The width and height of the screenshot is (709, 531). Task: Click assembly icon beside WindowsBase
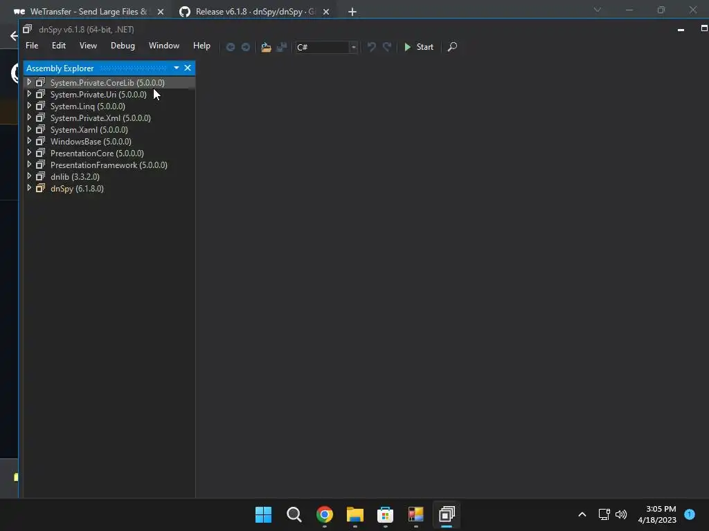click(x=41, y=141)
